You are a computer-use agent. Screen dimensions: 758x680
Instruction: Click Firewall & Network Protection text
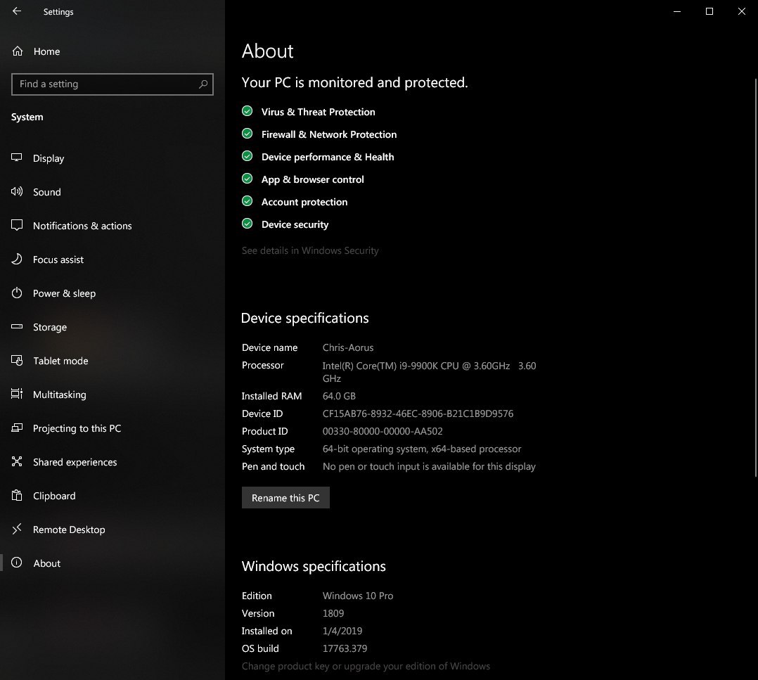click(329, 134)
